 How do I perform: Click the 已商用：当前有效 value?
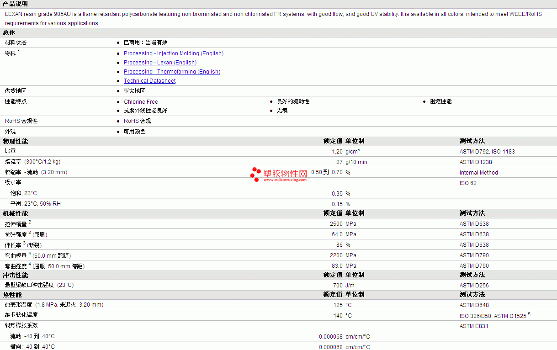pyautogui.click(x=146, y=42)
